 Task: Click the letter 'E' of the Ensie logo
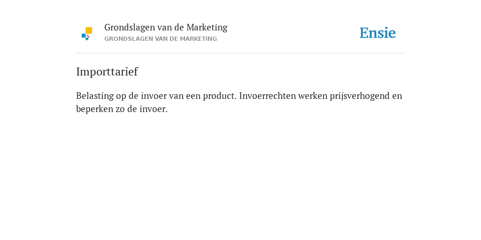(364, 33)
